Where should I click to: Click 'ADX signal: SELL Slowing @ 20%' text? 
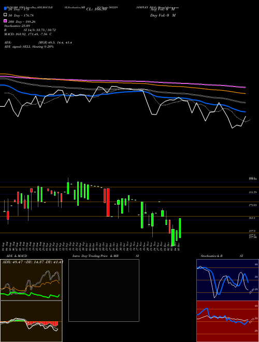pyautogui.click(x=29, y=47)
